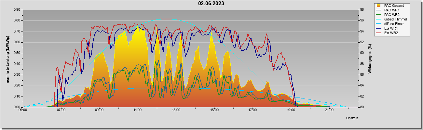Click the 19:00 time axis label
Image resolution: width=423 pixels, height=130 pixels.
coord(291,110)
